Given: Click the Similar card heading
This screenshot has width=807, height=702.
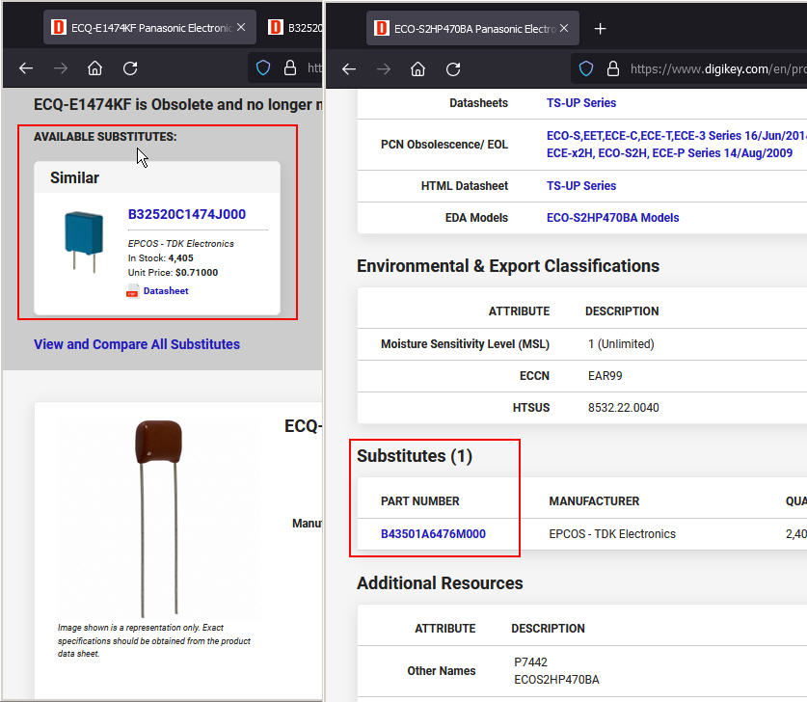Looking at the screenshot, I should [74, 178].
